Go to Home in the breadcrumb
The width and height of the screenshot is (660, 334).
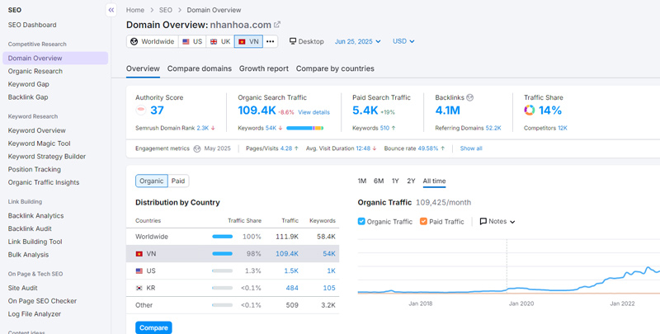135,10
